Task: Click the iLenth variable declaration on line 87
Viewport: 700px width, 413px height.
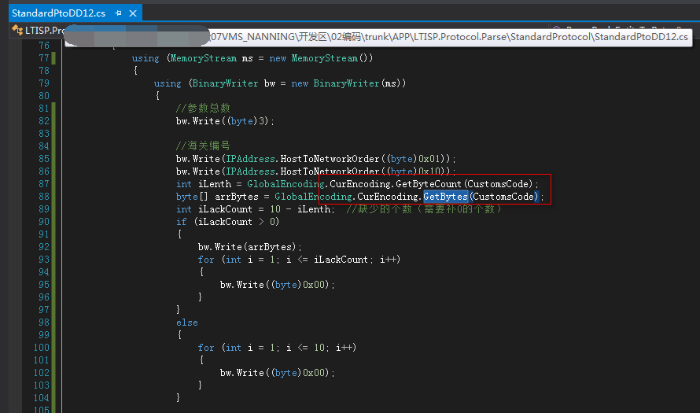Action: (215, 184)
